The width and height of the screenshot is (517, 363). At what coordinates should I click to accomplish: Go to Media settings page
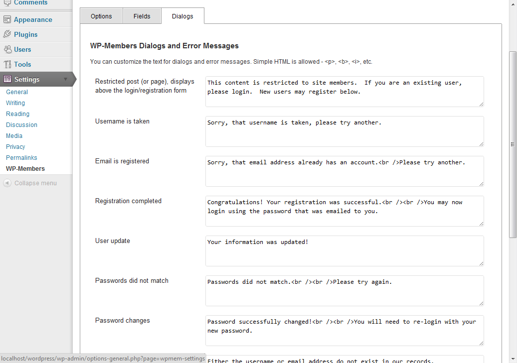coord(14,136)
